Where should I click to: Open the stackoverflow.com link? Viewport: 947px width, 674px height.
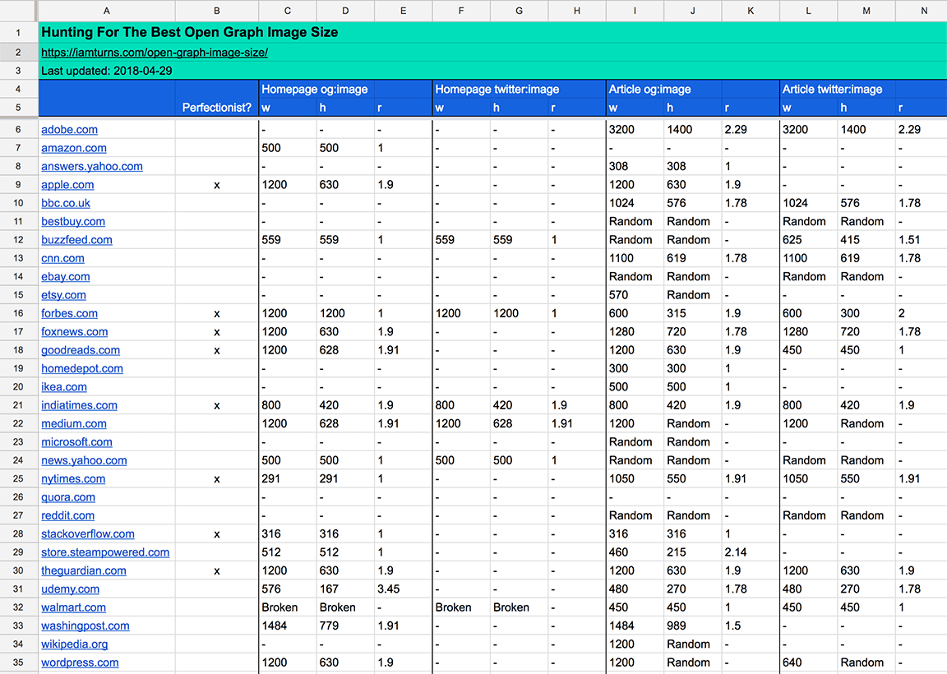(88, 534)
